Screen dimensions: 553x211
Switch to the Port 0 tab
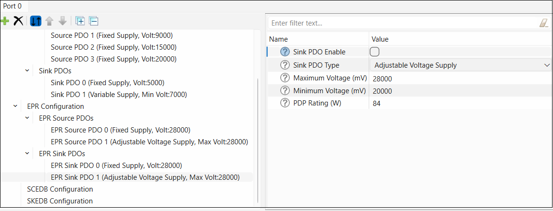pos(13,6)
